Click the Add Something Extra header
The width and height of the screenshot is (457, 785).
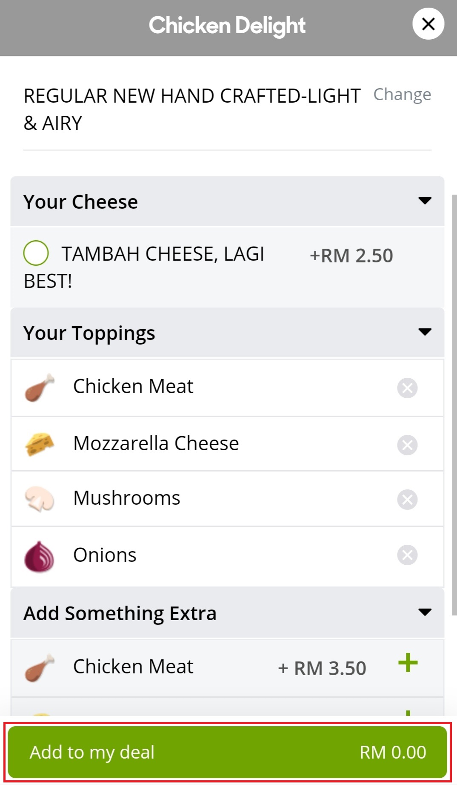(x=120, y=613)
